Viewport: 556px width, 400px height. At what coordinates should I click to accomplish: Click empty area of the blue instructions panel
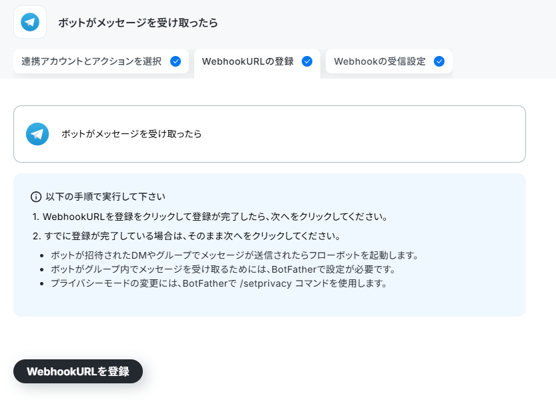point(461,301)
